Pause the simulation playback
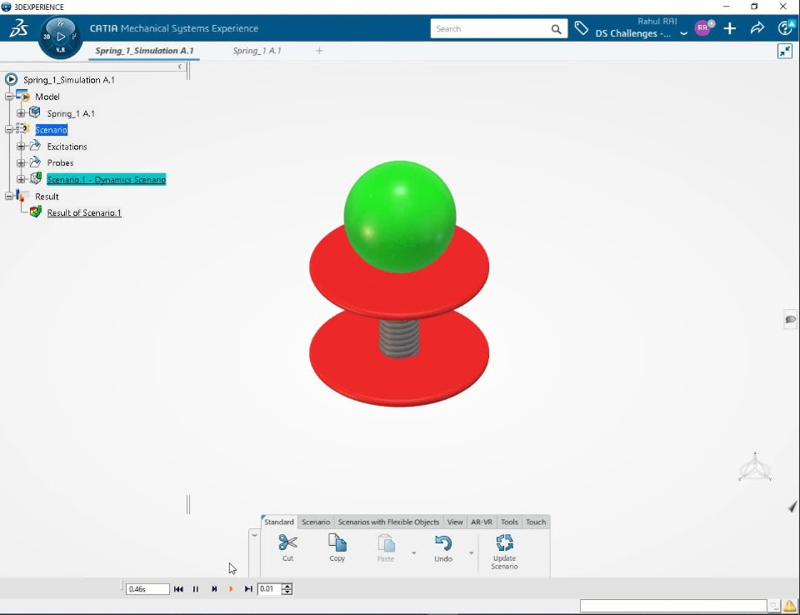 [195, 589]
